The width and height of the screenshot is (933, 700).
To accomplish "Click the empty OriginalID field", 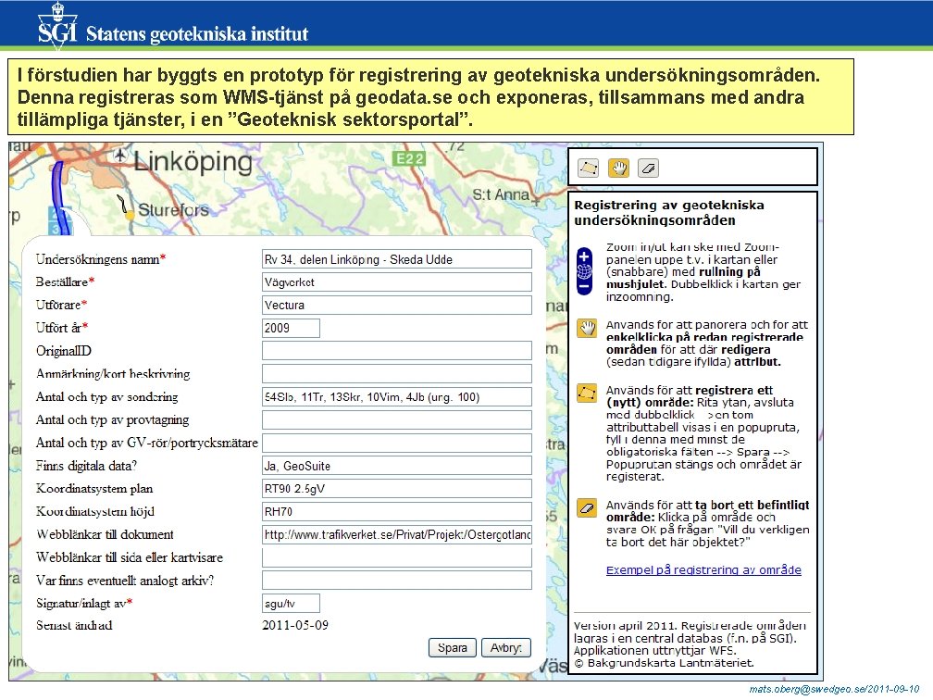I will pyautogui.click(x=397, y=351).
